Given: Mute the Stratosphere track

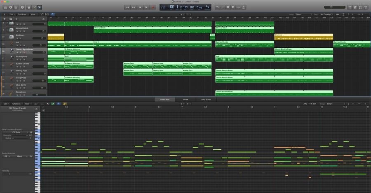Looking at the screenshot, I should [17, 60].
